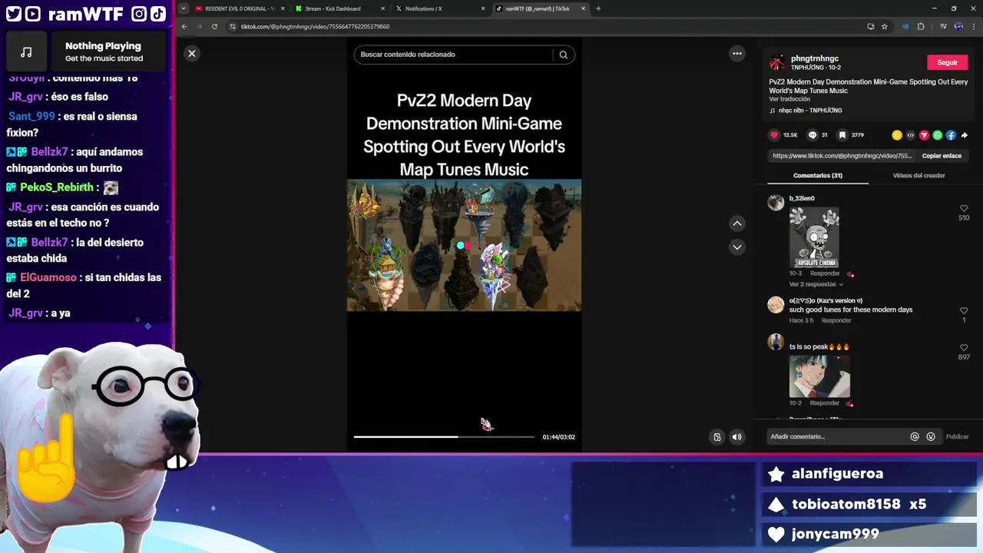Image resolution: width=983 pixels, height=553 pixels.
Task: Open the three-dots more options menu
Action: (737, 53)
